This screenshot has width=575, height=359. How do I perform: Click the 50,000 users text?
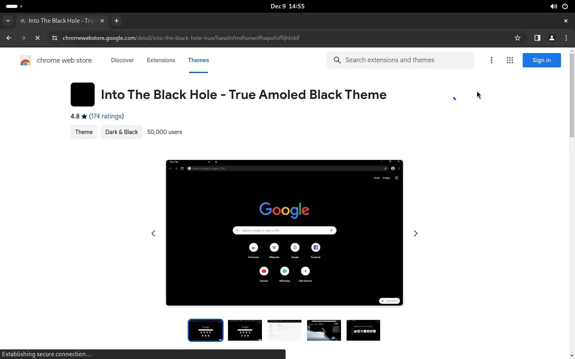click(x=165, y=132)
